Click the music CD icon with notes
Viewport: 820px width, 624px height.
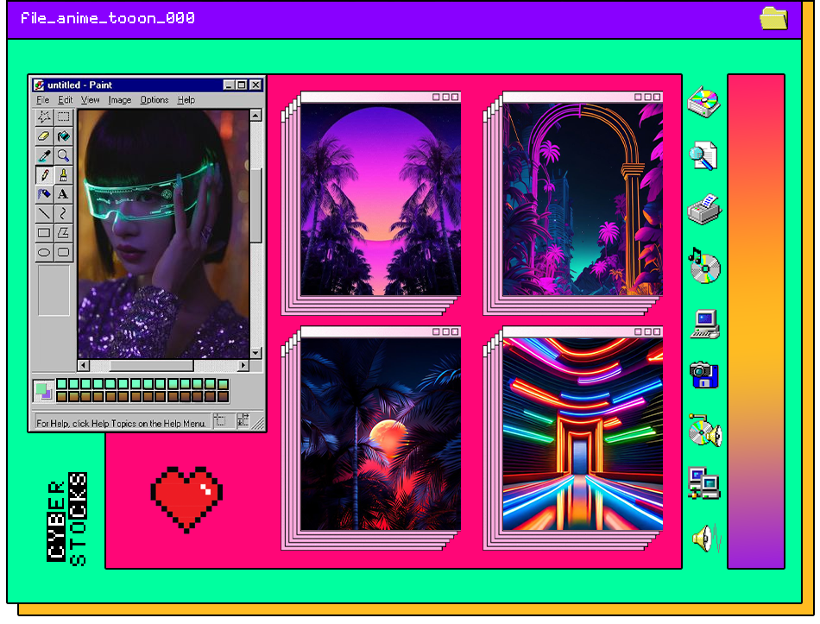(703, 265)
